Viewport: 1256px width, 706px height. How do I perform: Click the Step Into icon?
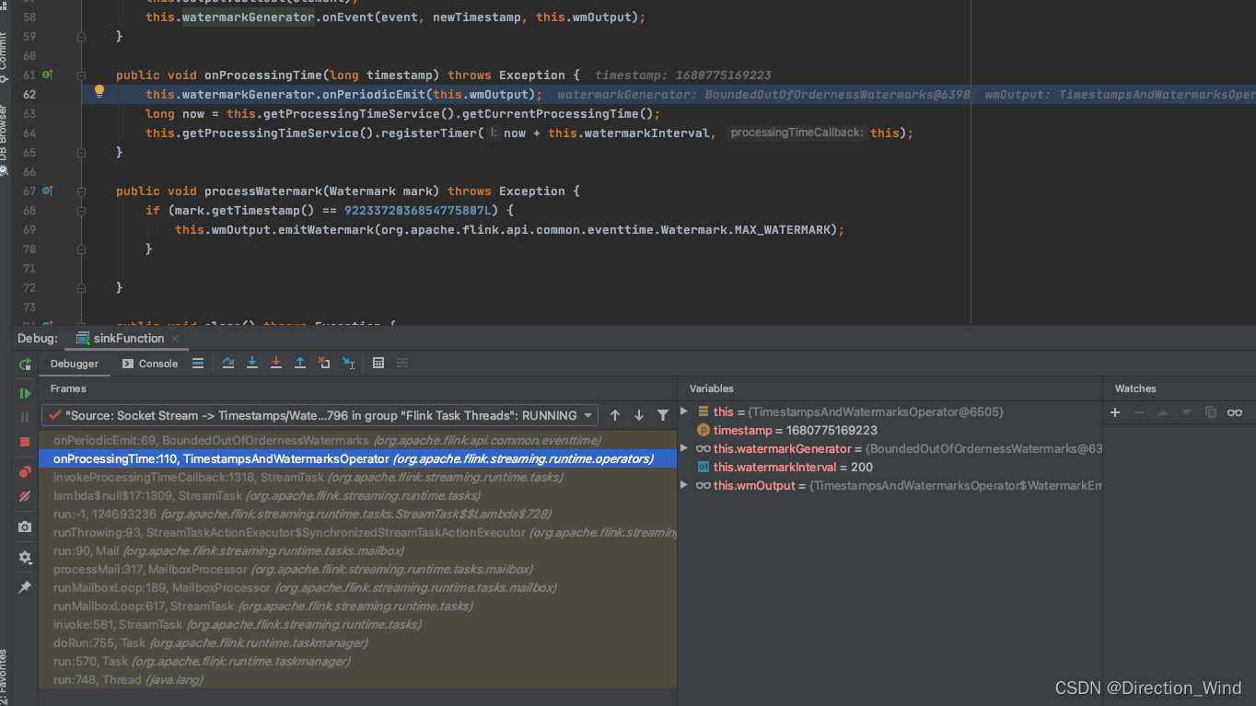[x=252, y=364]
